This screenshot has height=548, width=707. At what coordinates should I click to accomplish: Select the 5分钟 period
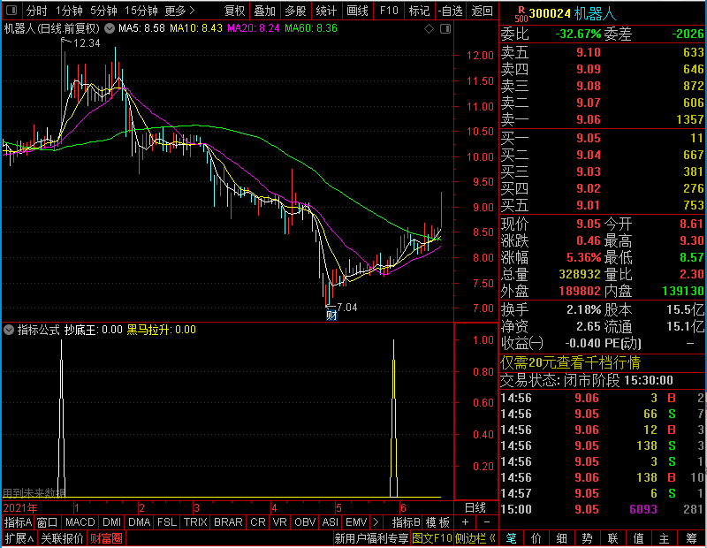pos(103,11)
